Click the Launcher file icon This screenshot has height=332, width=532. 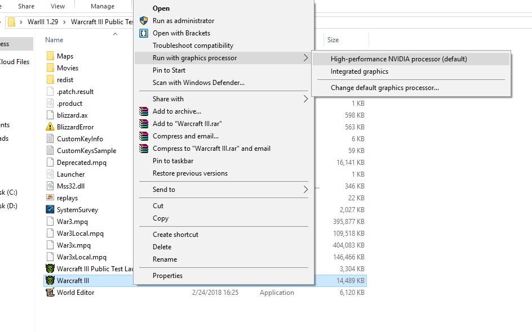[50, 174]
